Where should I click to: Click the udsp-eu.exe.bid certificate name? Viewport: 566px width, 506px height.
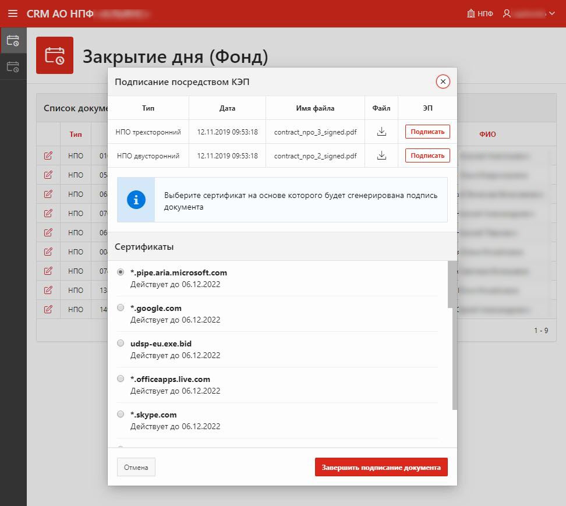click(161, 344)
